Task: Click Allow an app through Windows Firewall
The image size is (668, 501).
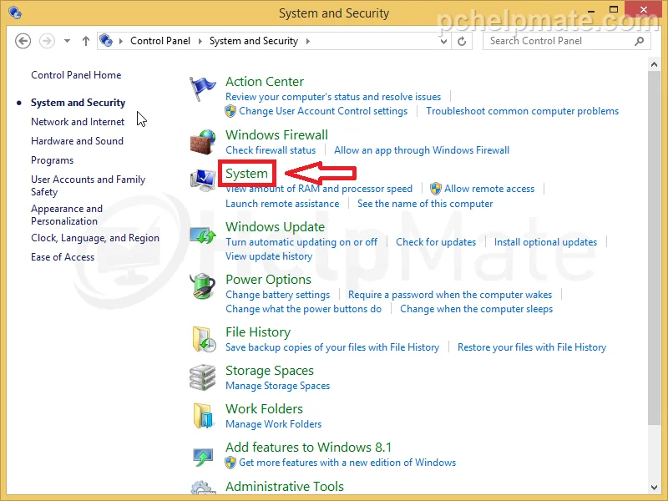Action: pyautogui.click(x=422, y=150)
